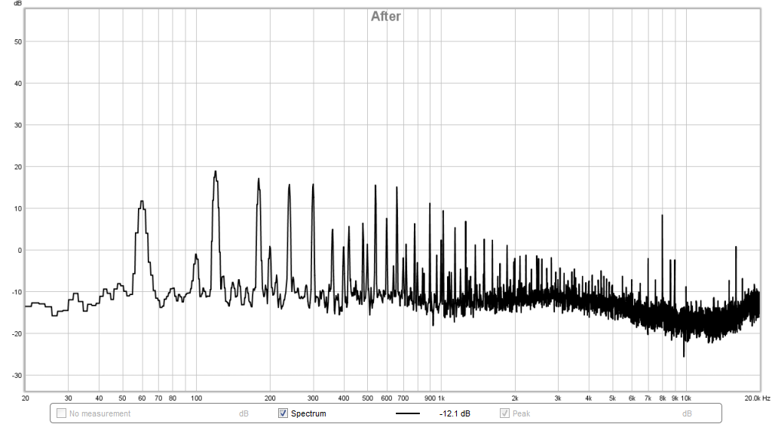Viewport: 772px width, 424px height.
Task: Click the After graph title
Action: click(x=385, y=17)
